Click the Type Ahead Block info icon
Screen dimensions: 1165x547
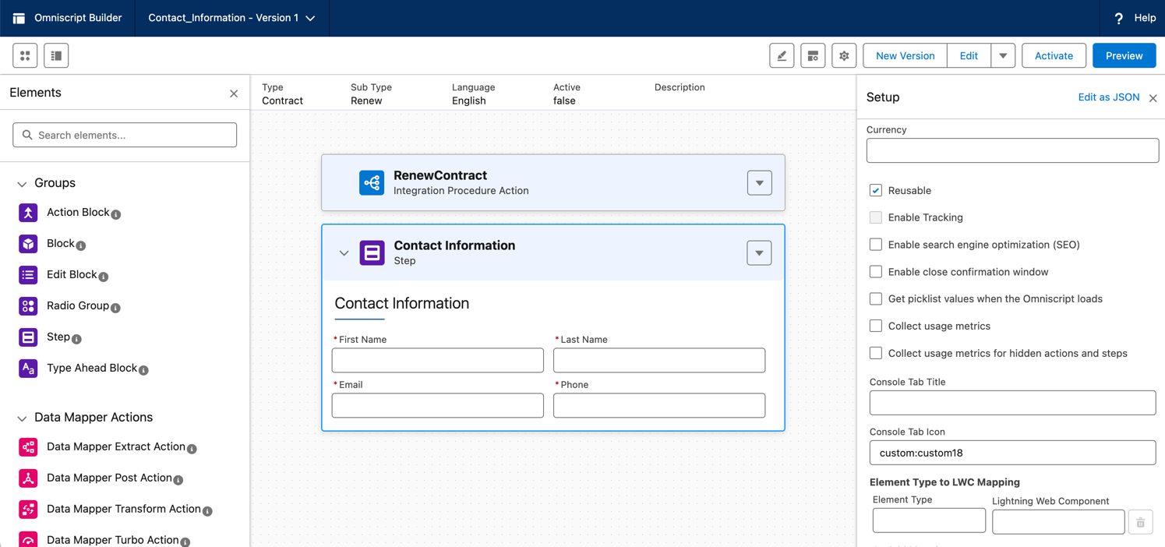point(143,371)
